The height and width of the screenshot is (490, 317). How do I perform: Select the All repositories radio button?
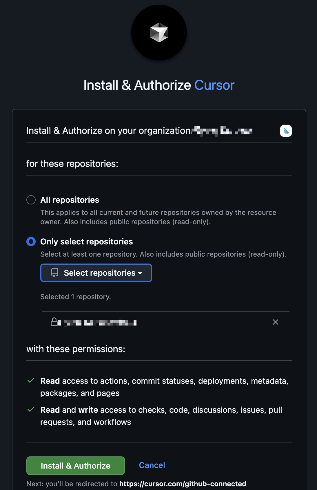click(31, 200)
